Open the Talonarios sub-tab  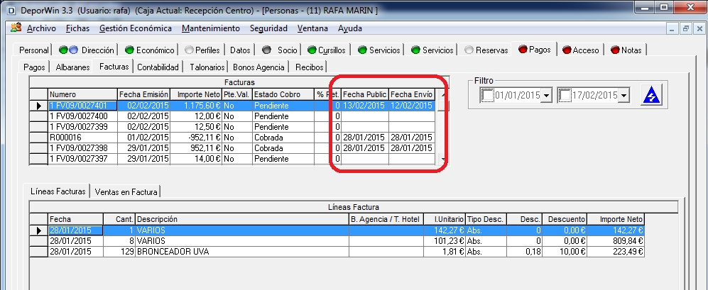click(207, 67)
